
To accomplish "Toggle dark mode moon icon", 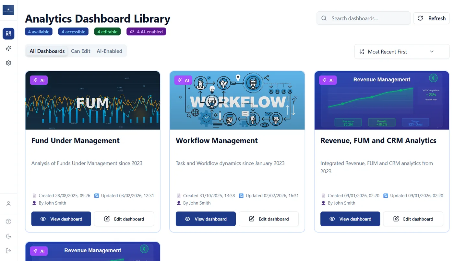I will (x=8, y=236).
